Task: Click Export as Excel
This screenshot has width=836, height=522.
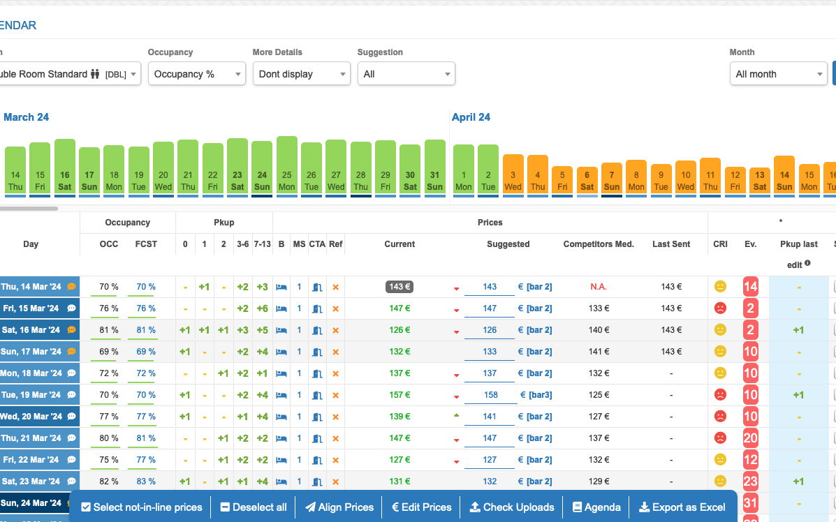Action: 682,507
